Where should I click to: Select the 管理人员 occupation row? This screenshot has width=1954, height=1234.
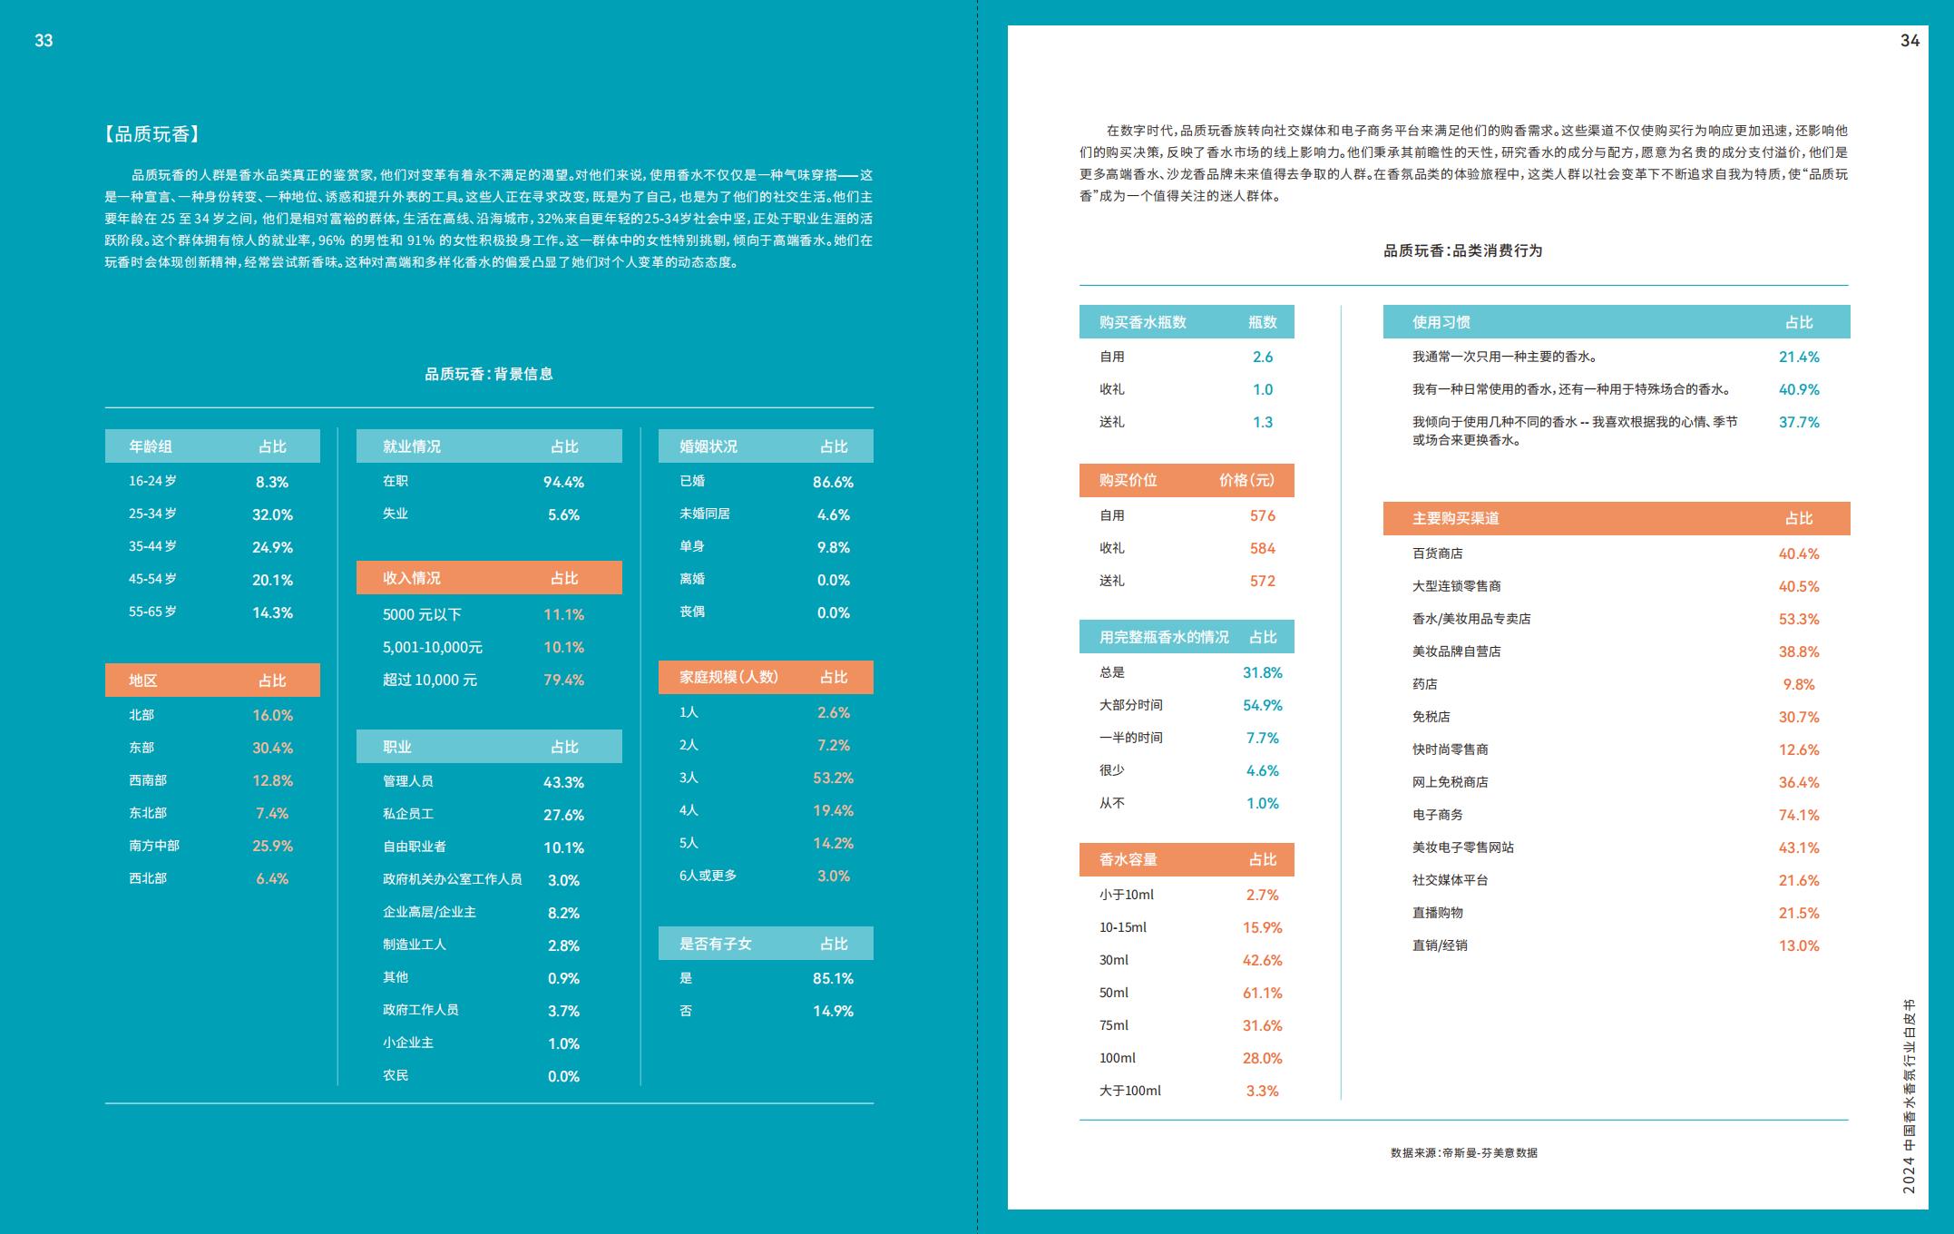tap(489, 781)
